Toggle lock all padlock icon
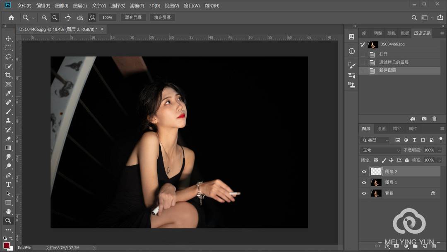This screenshot has width=447, height=252. [407, 160]
